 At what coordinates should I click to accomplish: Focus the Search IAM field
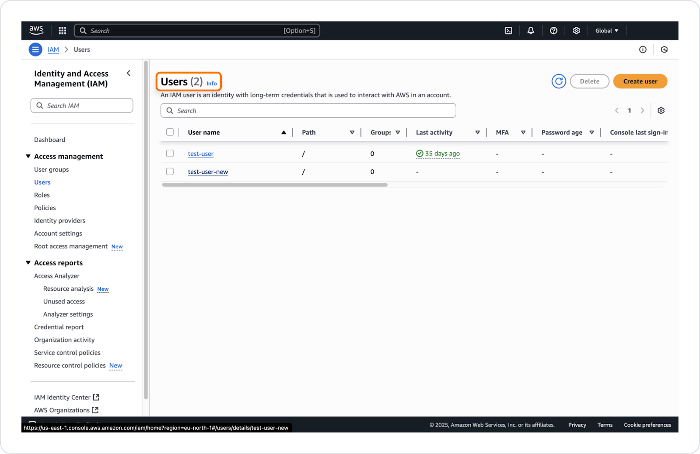82,106
